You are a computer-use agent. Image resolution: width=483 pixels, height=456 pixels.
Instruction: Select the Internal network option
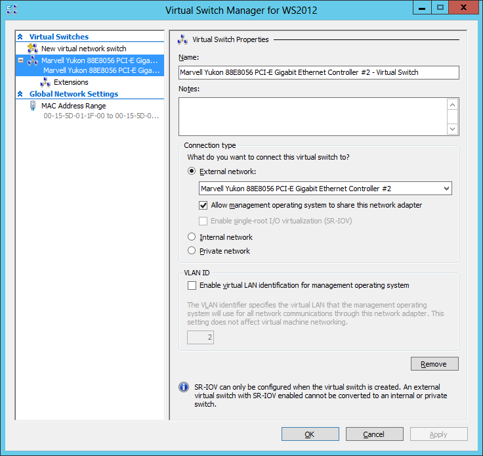pos(192,237)
